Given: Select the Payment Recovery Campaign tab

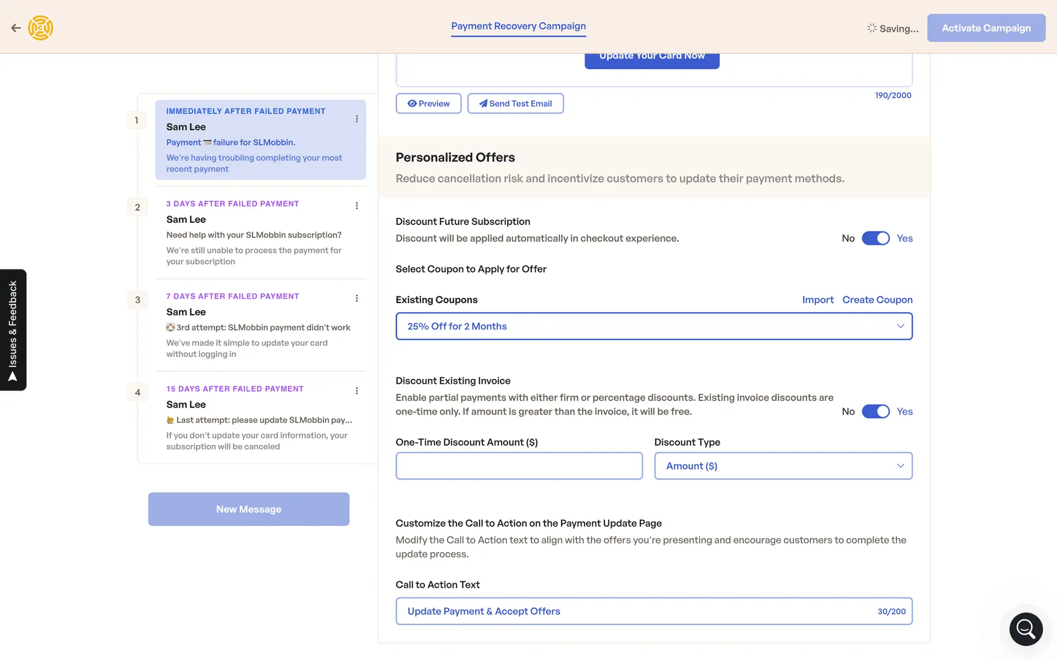Looking at the screenshot, I should coord(518,26).
